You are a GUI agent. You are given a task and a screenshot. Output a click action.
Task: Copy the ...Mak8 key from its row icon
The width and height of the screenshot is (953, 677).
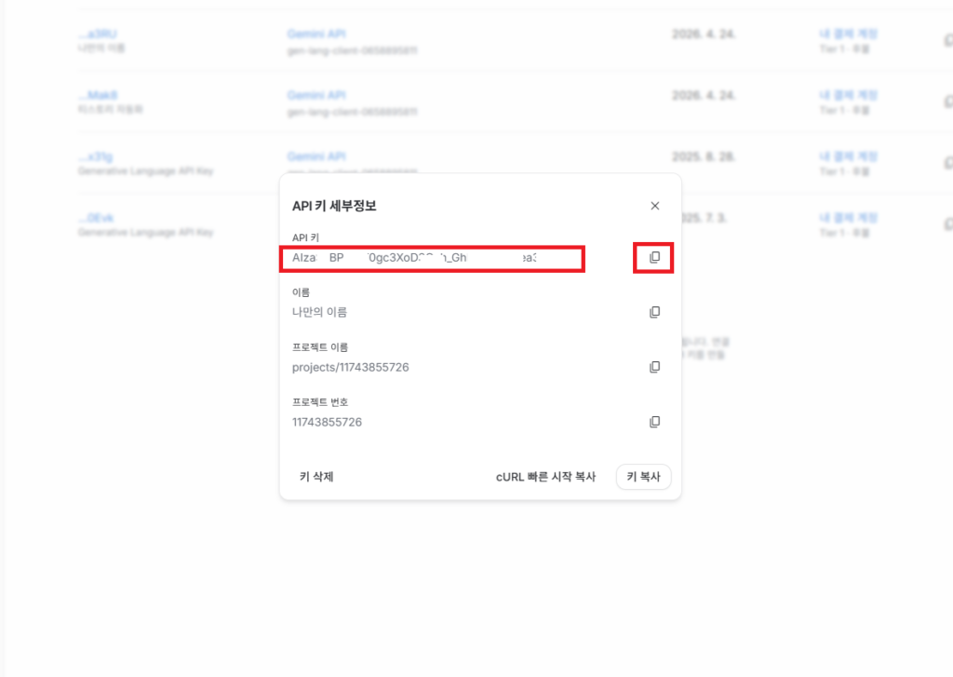[x=948, y=99]
